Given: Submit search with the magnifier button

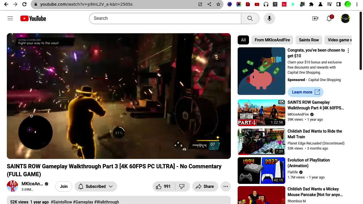Looking at the screenshot, I should pyautogui.click(x=250, y=18).
